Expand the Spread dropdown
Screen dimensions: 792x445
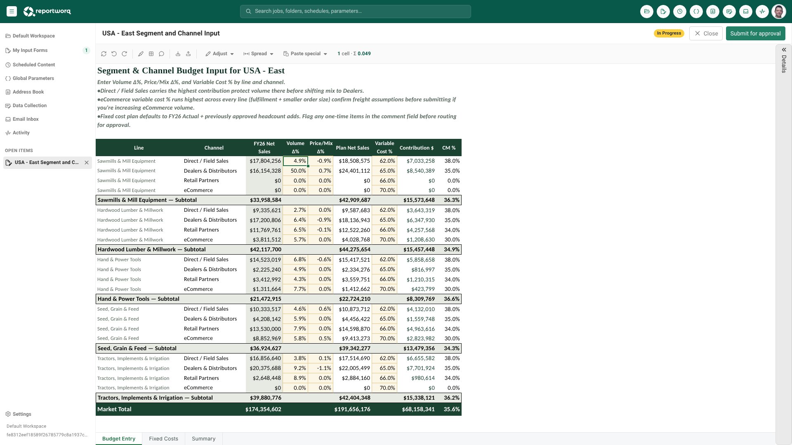click(259, 54)
